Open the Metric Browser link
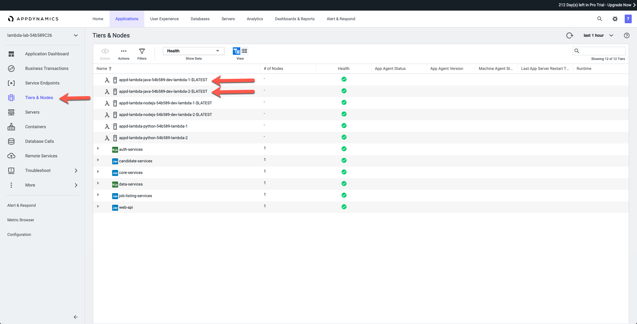Viewport: 637px width, 324px height. (x=21, y=220)
